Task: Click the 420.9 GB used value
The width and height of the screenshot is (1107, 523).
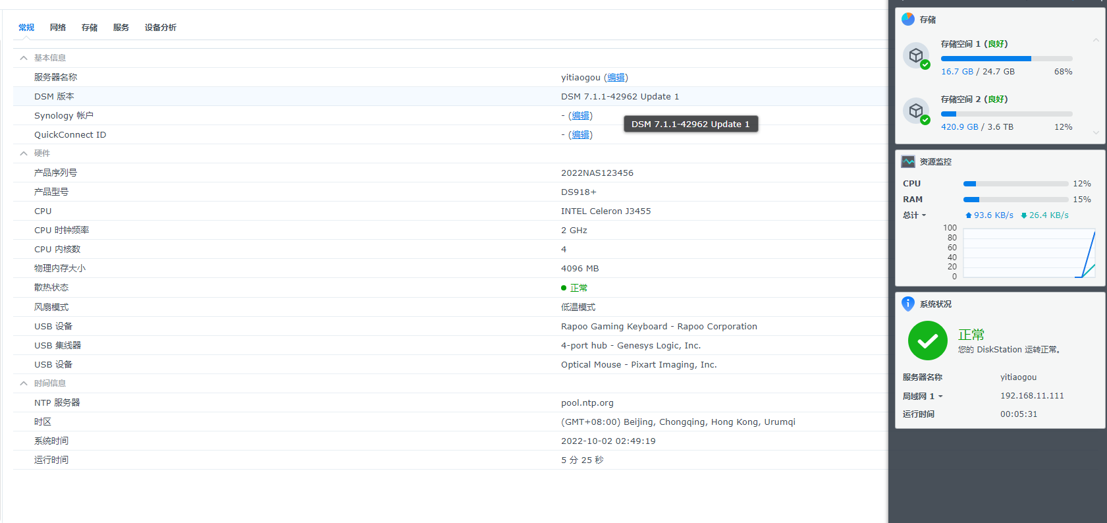Action: click(959, 127)
